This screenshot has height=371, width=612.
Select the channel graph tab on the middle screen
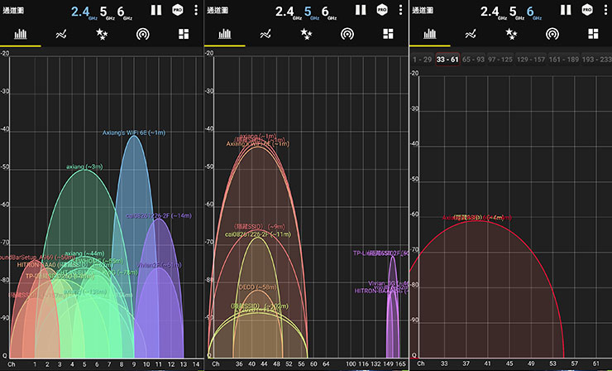coord(224,34)
